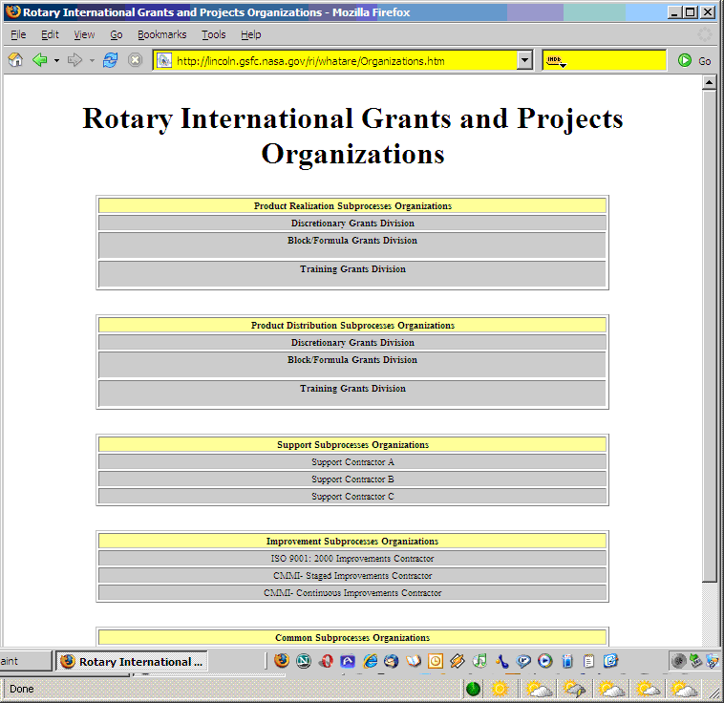Image resolution: width=724 pixels, height=703 pixels.
Task: Click Discretionary Grants Division under Product Distribution
Action: click(x=352, y=342)
